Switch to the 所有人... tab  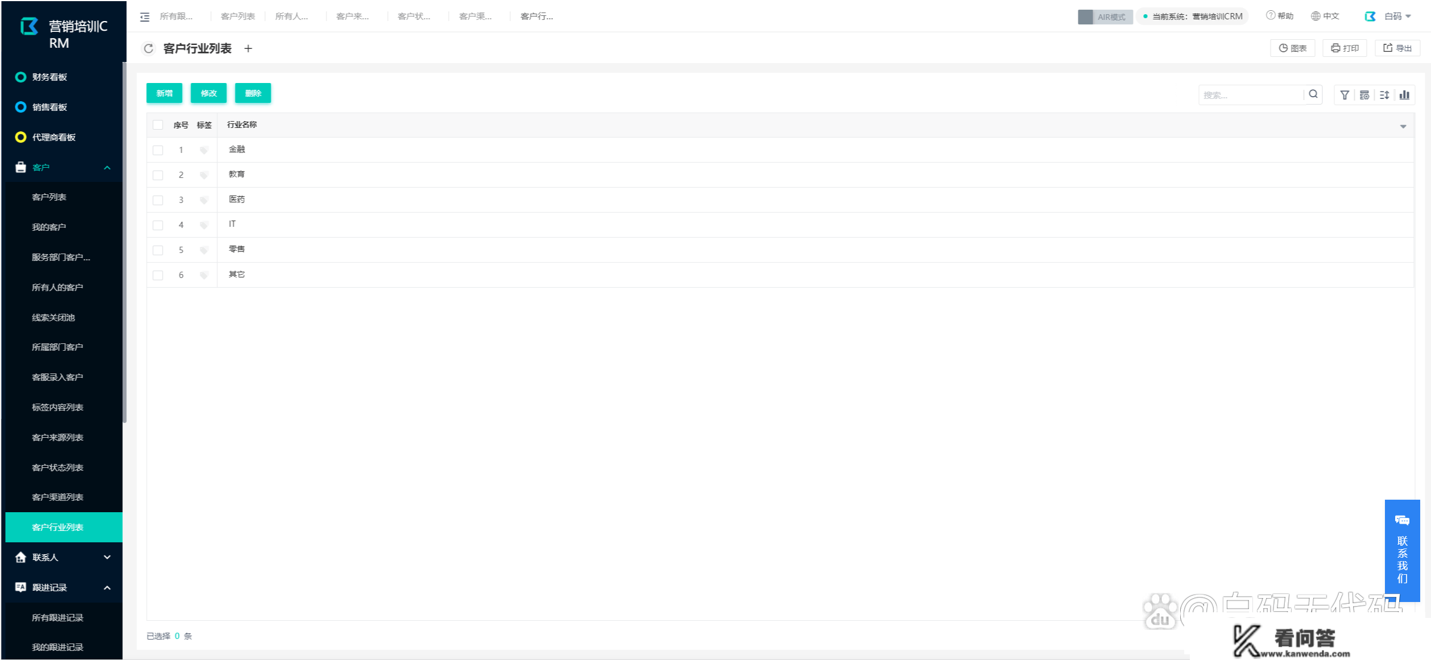(291, 16)
